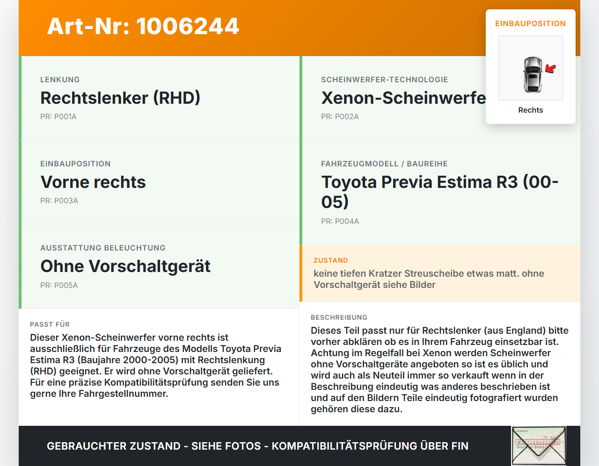599x466 pixels.
Task: Click the LENKUNG label
Action: (x=60, y=79)
